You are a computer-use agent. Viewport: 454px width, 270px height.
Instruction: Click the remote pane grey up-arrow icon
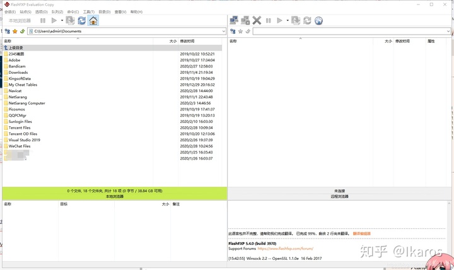pyautogui.click(x=248, y=32)
